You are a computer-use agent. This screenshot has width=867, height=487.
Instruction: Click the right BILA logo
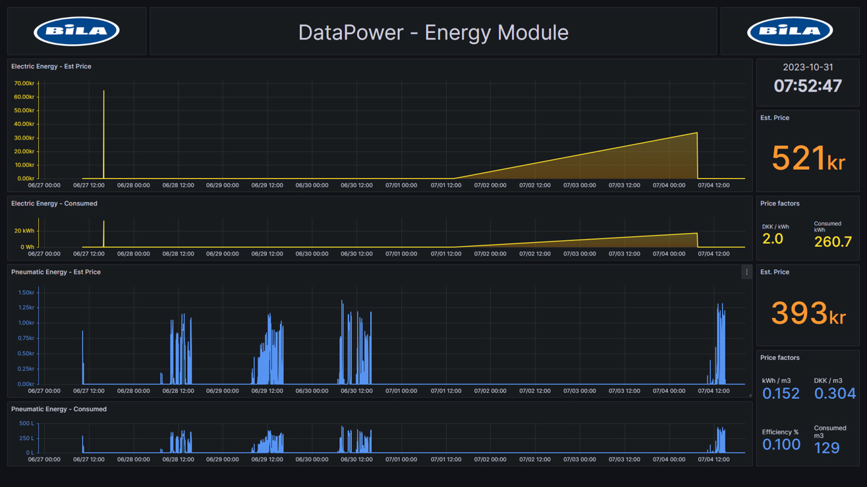click(790, 31)
